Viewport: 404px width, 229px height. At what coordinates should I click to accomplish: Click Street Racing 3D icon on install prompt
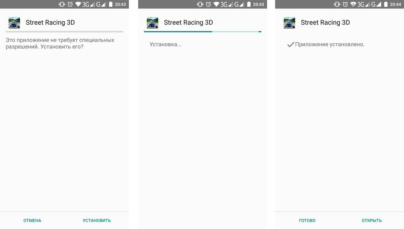pos(14,23)
